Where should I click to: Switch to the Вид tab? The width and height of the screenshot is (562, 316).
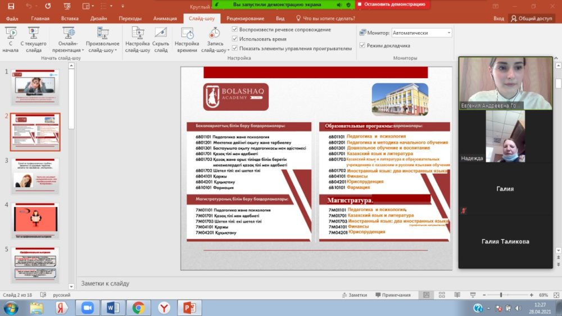[280, 19]
